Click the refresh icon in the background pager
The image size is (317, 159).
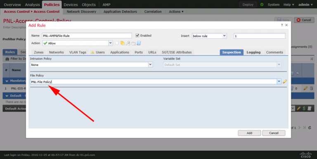click(x=310, y=128)
